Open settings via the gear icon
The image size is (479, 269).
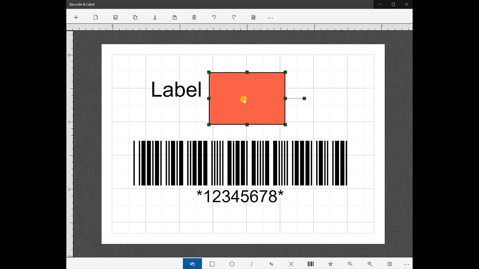[390, 264]
